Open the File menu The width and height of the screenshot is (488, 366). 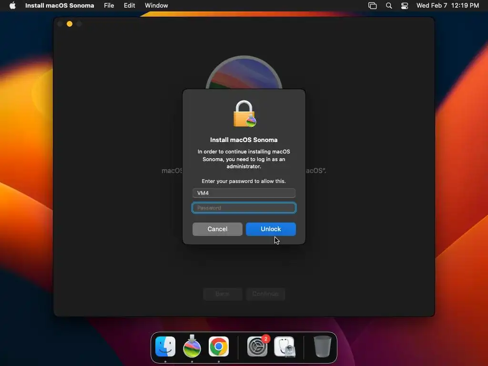109,5
